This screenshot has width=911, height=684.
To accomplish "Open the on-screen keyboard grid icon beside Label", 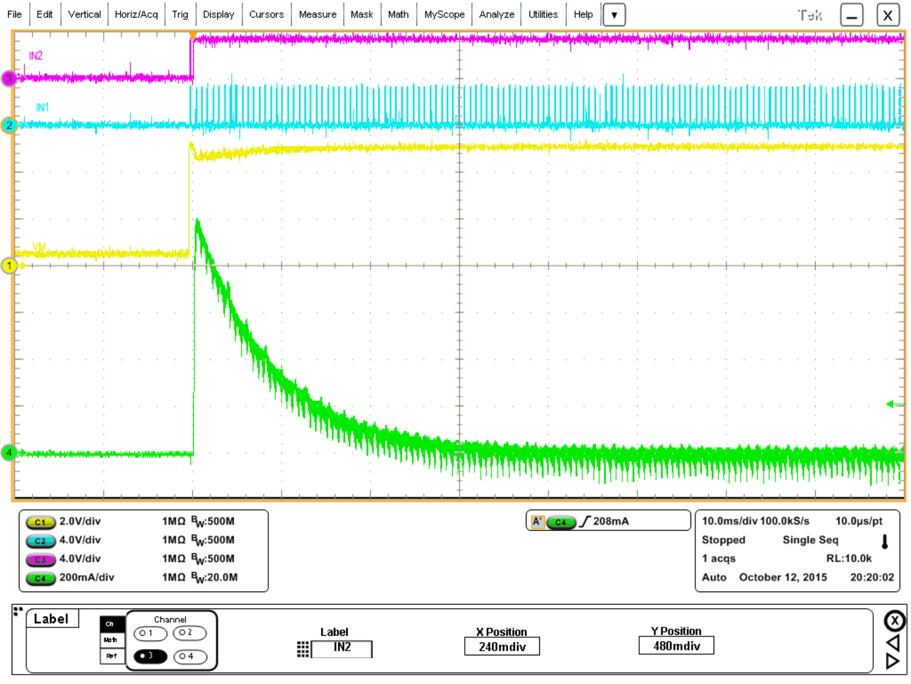I will tap(302, 648).
